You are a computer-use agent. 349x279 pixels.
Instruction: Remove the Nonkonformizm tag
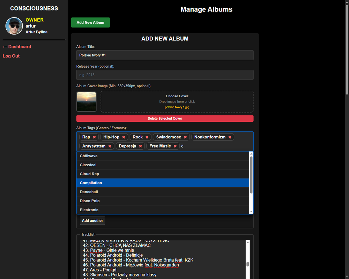[230, 137]
